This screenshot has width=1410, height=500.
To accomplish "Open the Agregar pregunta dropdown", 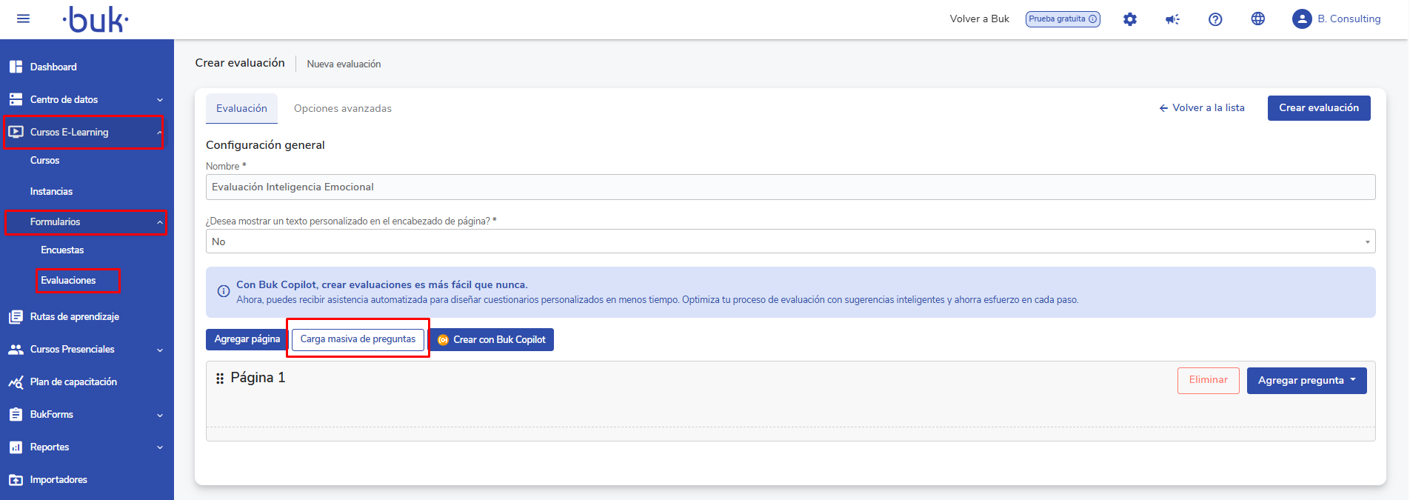I will [1306, 381].
